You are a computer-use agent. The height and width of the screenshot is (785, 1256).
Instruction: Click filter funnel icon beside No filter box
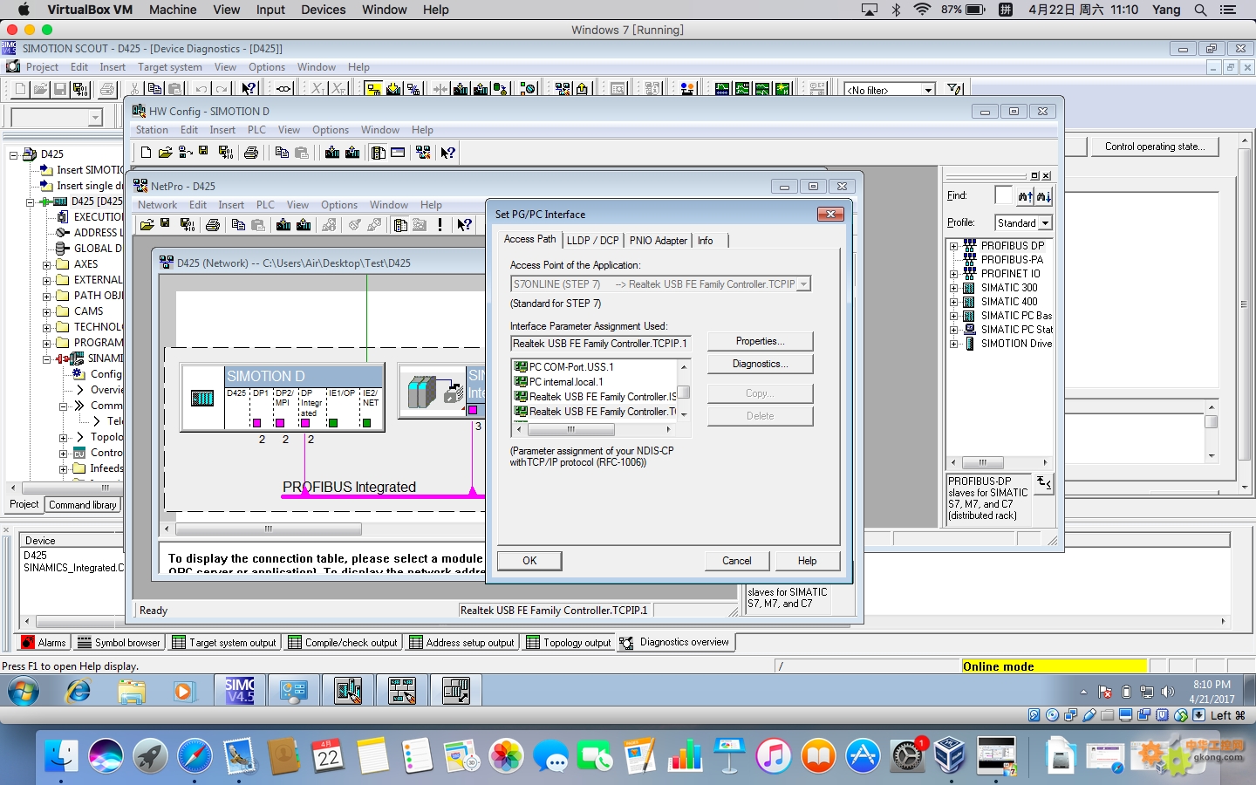[x=955, y=89]
